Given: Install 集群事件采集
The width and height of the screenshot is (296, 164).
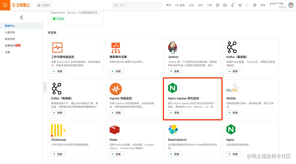Looking at the screenshot, I should (116, 71).
